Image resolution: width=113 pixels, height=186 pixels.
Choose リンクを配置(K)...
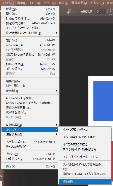30,113
